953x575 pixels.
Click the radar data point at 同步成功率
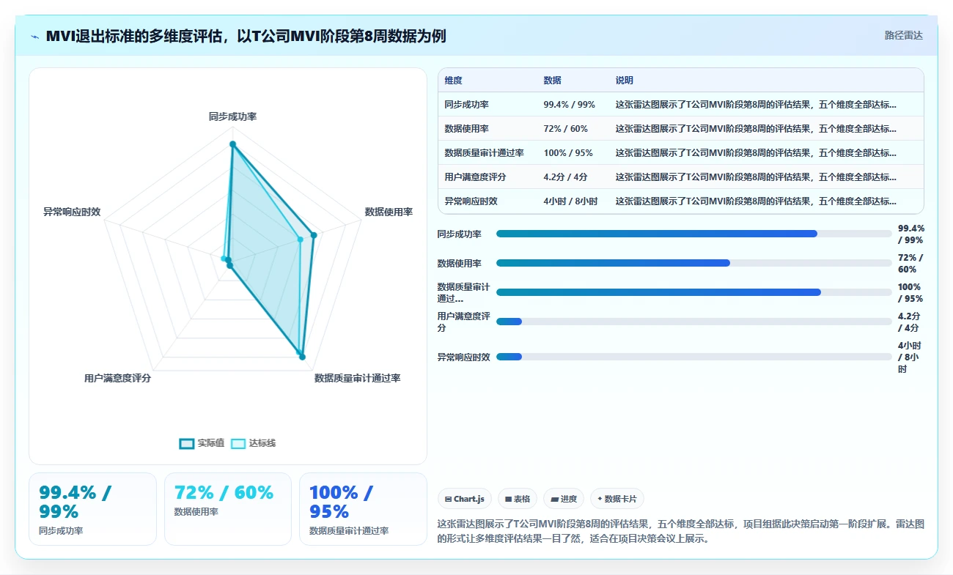click(x=232, y=144)
